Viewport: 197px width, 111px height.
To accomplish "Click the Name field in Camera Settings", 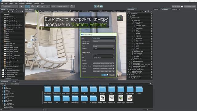I will pyautogui.click(x=104, y=38).
